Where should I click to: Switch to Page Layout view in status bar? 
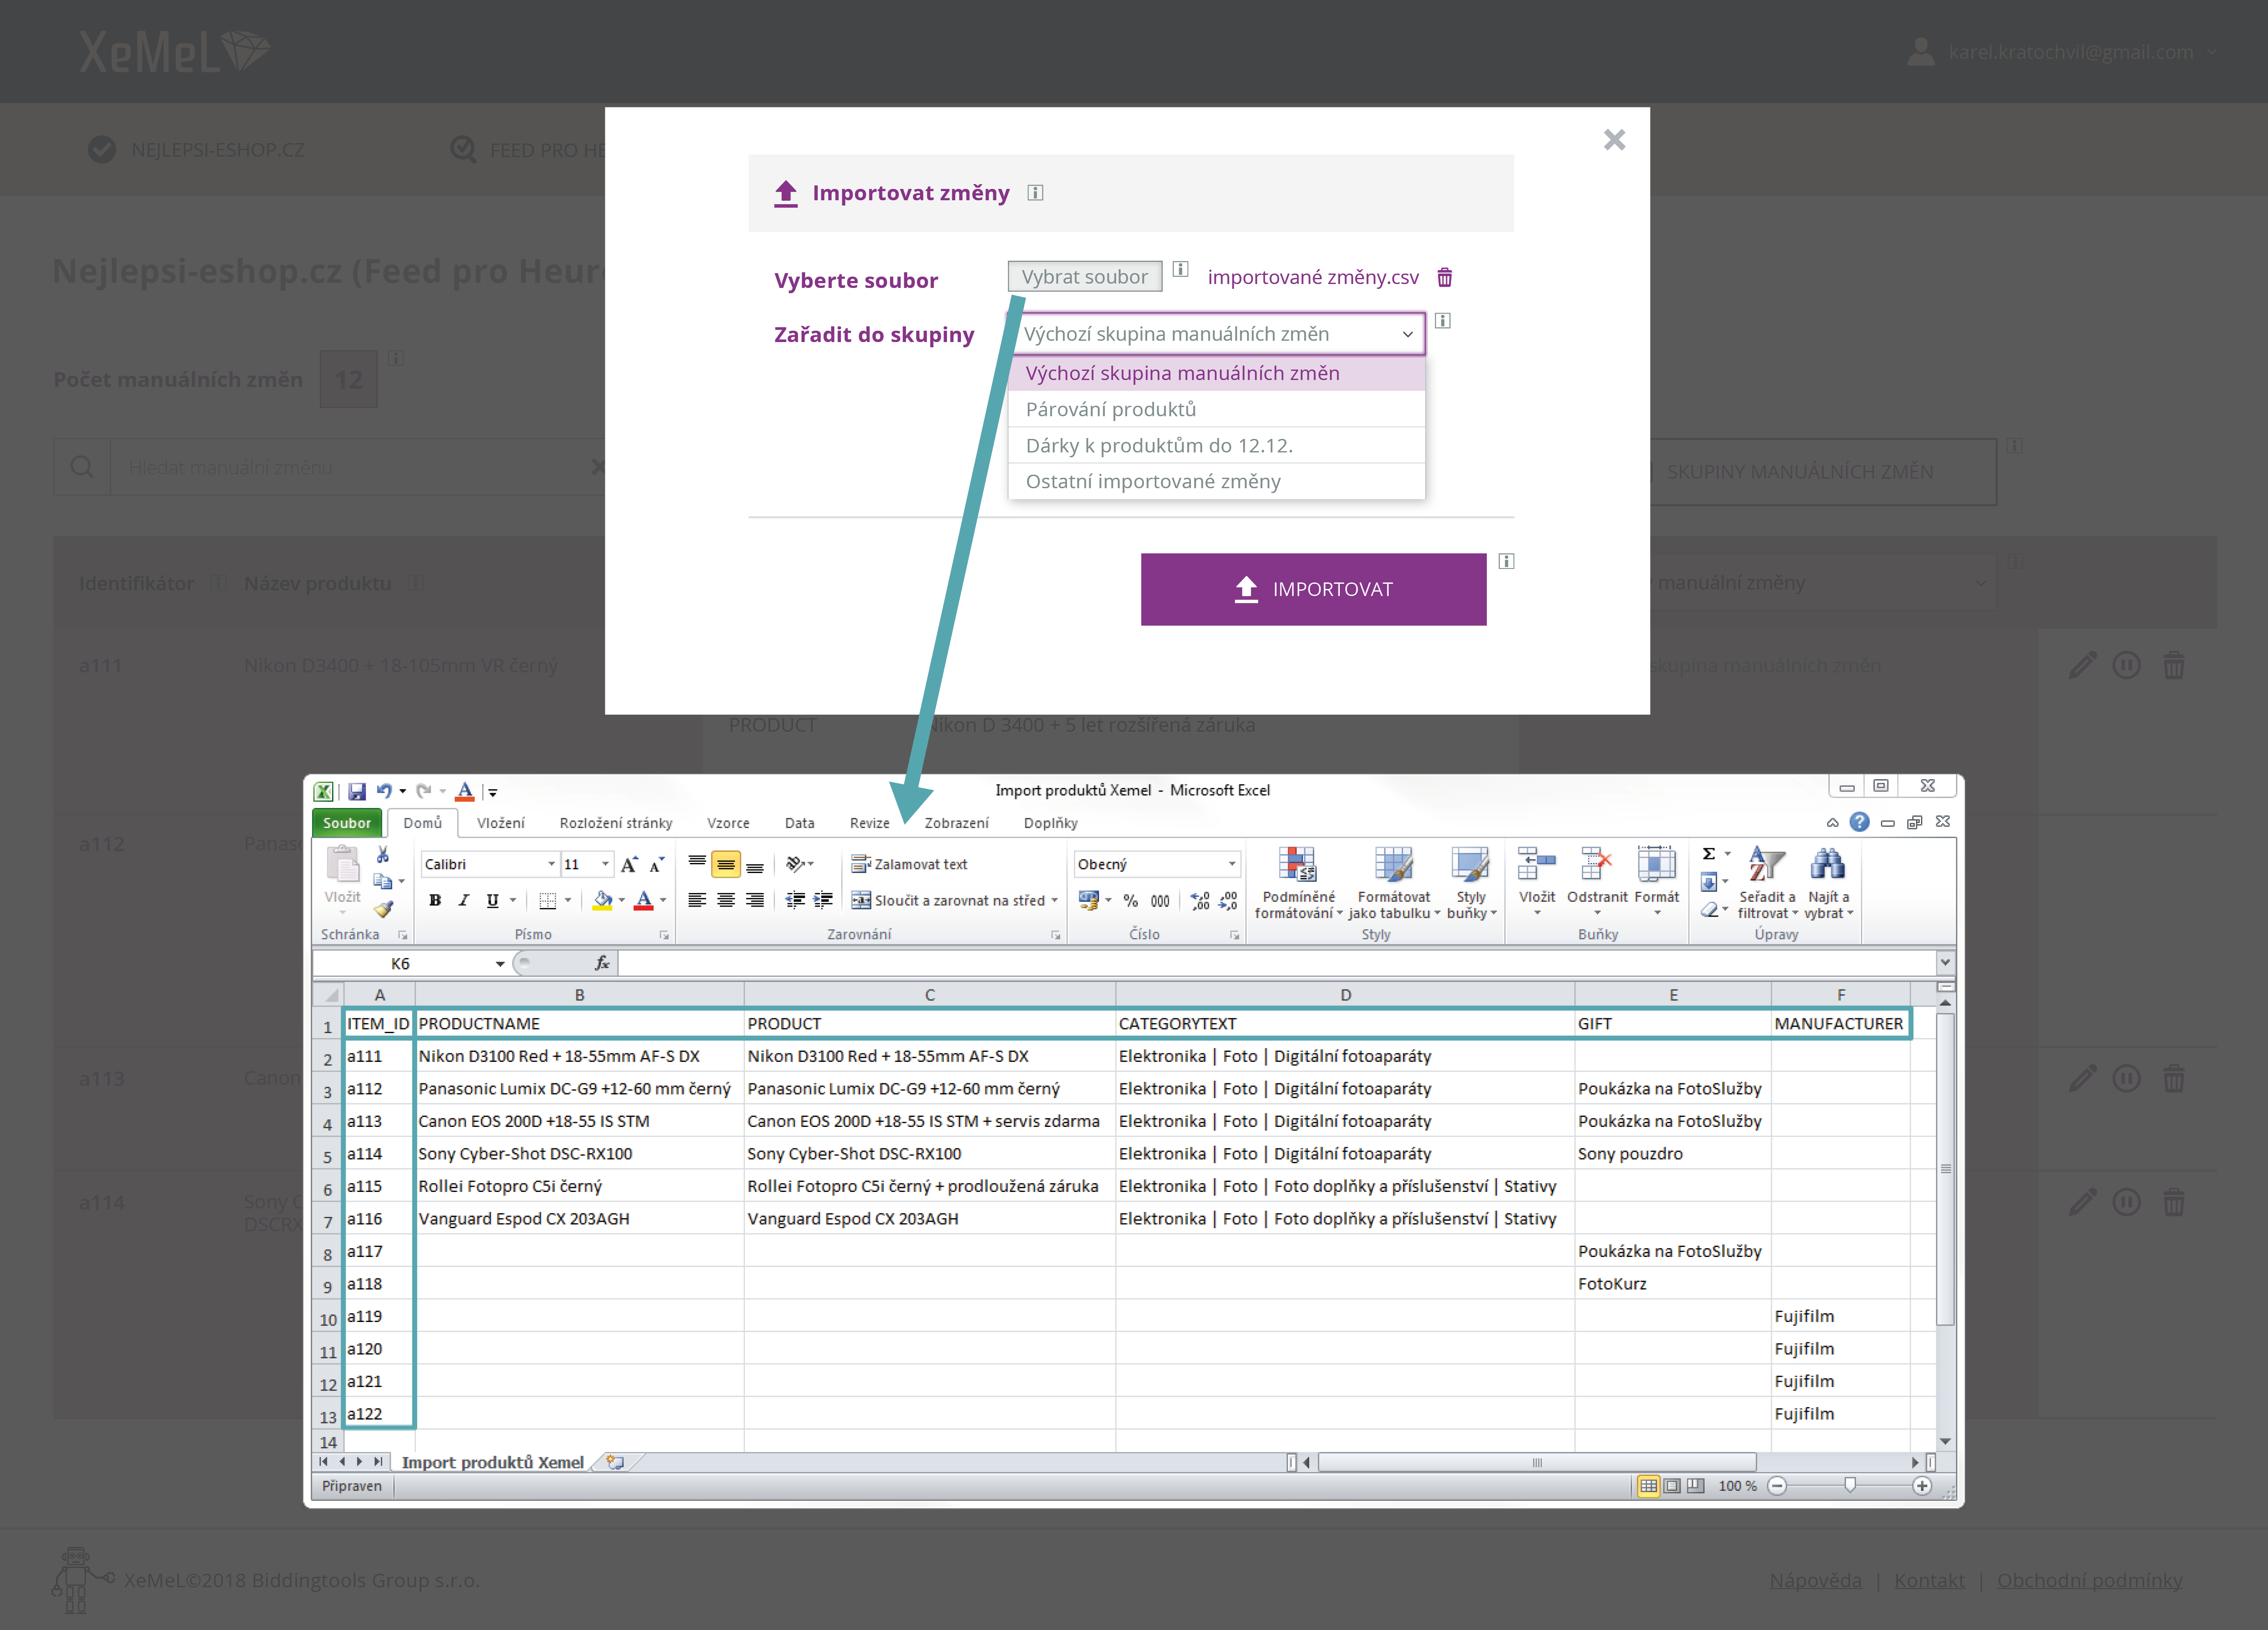(1672, 1486)
